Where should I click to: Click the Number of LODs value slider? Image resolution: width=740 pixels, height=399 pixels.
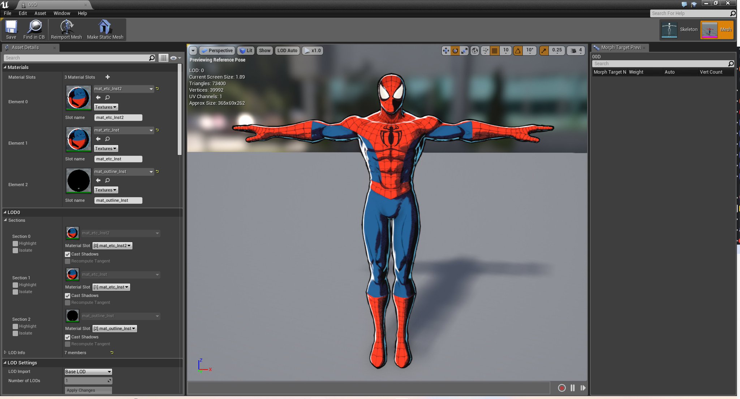pyautogui.click(x=88, y=381)
